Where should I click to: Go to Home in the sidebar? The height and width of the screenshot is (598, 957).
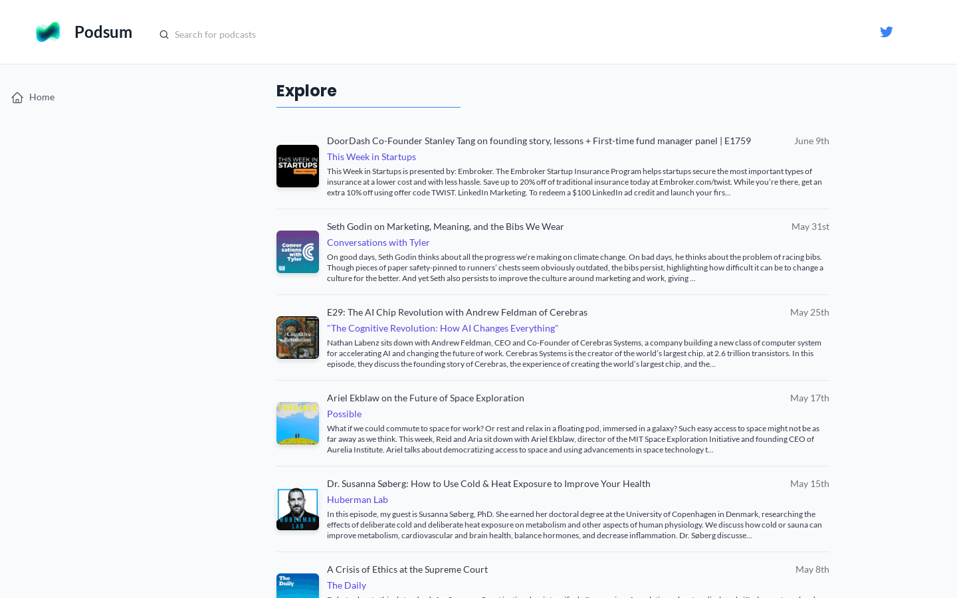point(42,97)
